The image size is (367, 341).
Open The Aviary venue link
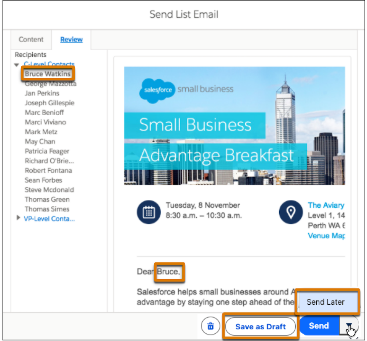pyautogui.click(x=326, y=205)
